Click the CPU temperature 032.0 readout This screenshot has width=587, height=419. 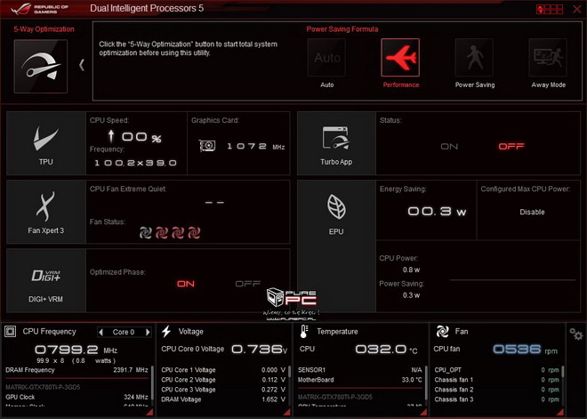[386, 350]
